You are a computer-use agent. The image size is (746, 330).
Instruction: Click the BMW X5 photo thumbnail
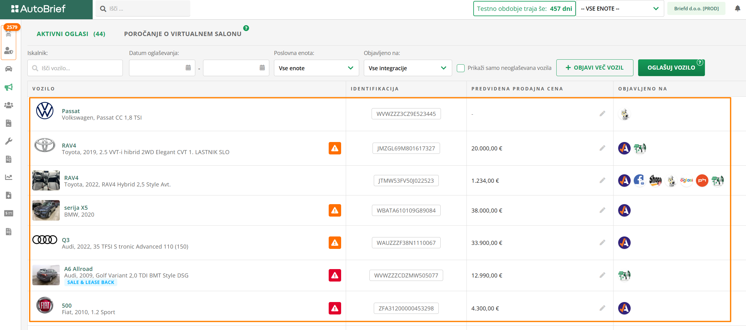(46, 210)
